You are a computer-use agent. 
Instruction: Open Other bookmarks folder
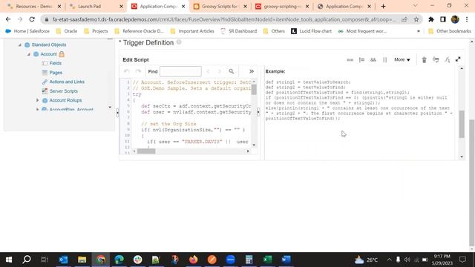click(450, 31)
